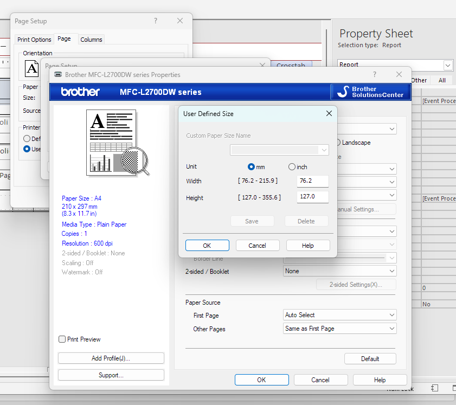The height and width of the screenshot is (405, 456).
Task: Open the Brother SolutionsCenter link button
Action: 370,92
